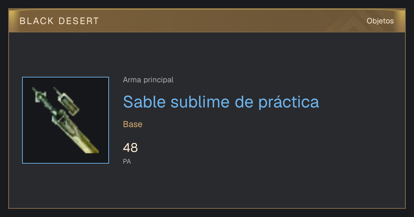Image resolution: width=414 pixels, height=217 pixels.
Task: Click the PA stat label
Action: 127,161
